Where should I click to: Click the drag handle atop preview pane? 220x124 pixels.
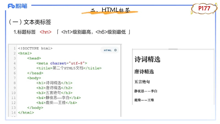point(173,49)
